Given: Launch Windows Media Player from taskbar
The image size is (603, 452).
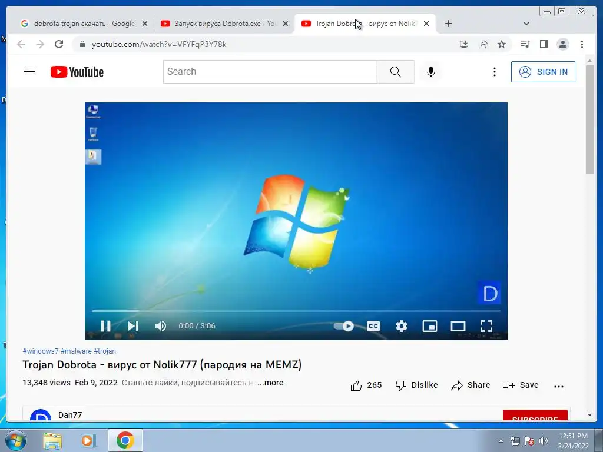Looking at the screenshot, I should click(x=88, y=441).
